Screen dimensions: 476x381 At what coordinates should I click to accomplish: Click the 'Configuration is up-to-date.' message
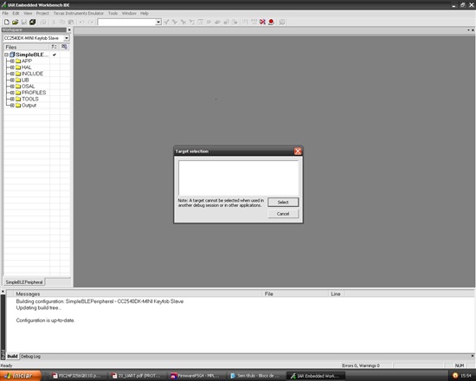[45, 320]
